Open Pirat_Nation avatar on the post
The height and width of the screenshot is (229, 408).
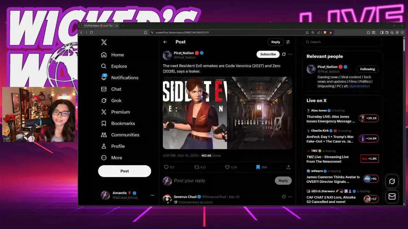(x=167, y=55)
